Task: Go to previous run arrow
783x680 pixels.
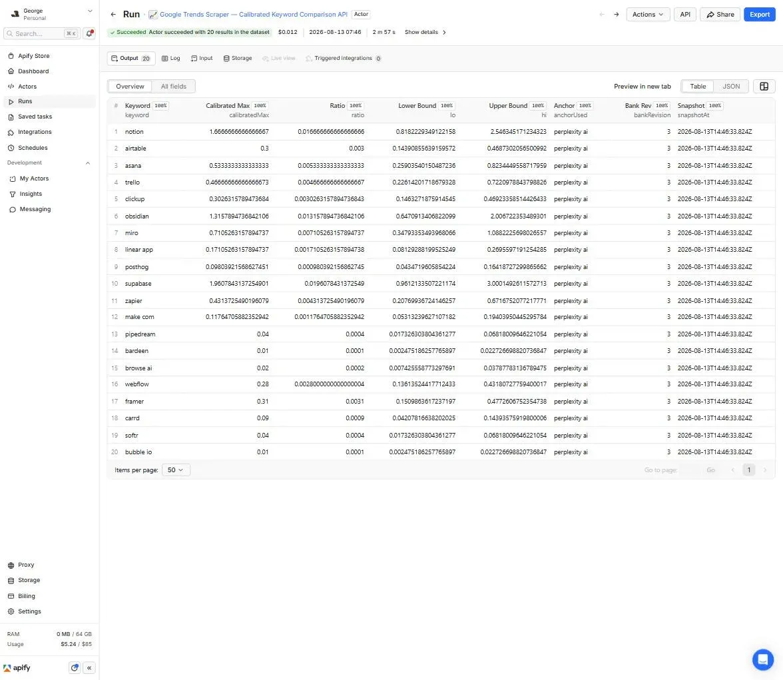Action: point(602,15)
